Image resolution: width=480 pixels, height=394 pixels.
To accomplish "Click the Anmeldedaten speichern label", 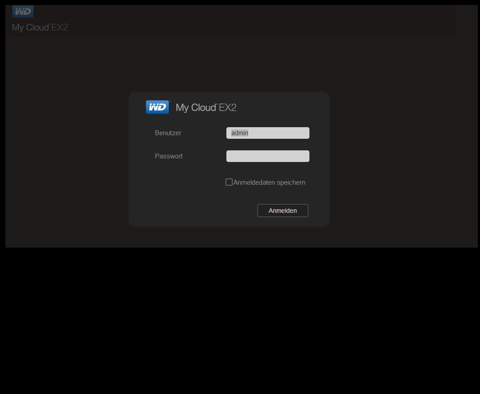I will (269, 182).
